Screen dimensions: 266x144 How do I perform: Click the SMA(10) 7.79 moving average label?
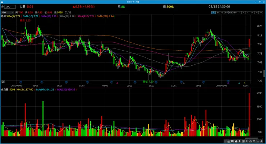tap(31, 17)
